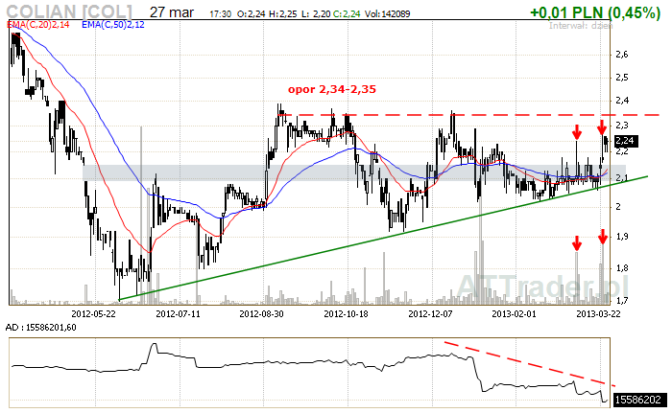The width and height of the screenshot is (672, 413).
Task: Select the '27 mar' date label
Action: (172, 12)
